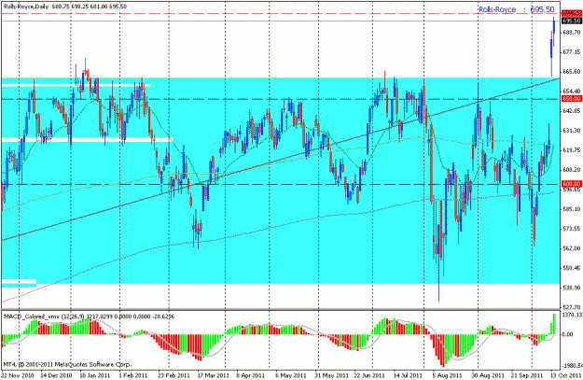Click the 654.40 price axis label
Image resolution: width=583 pixels, height=380 pixels.
tap(572, 91)
